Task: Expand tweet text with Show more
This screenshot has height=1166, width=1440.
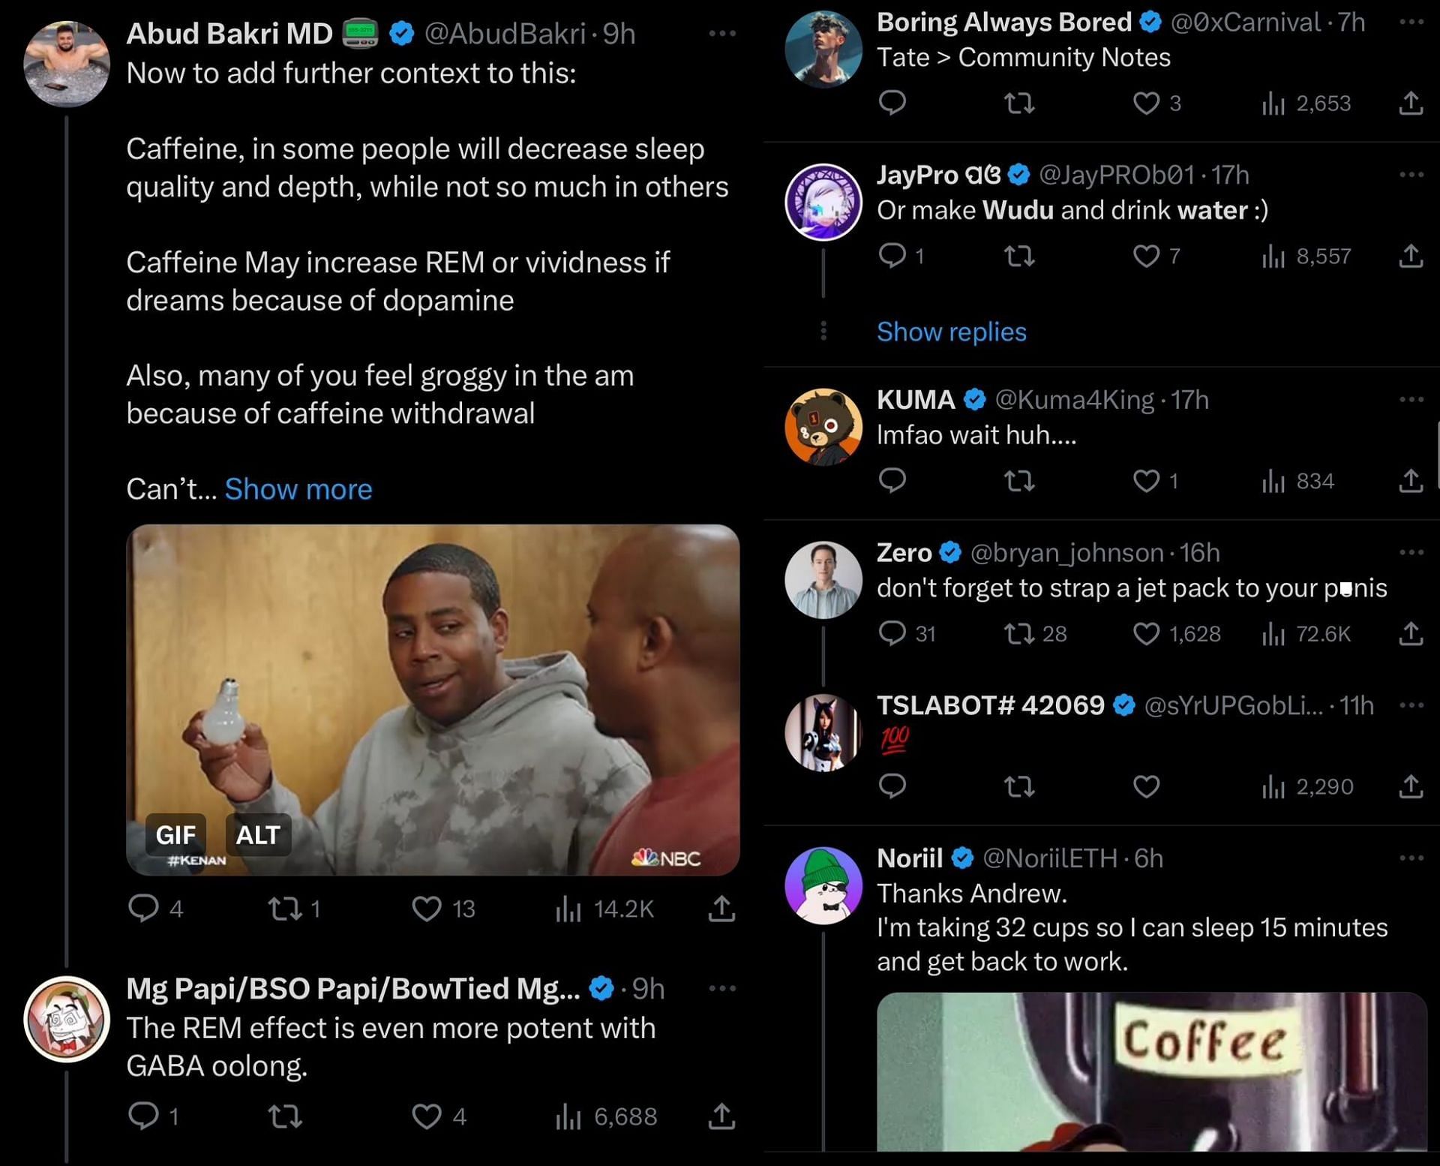Action: (x=298, y=489)
